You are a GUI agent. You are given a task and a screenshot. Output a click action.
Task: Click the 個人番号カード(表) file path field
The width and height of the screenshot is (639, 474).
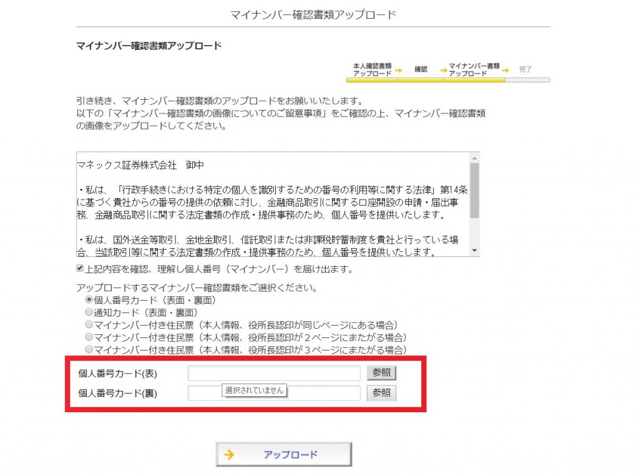pos(274,373)
